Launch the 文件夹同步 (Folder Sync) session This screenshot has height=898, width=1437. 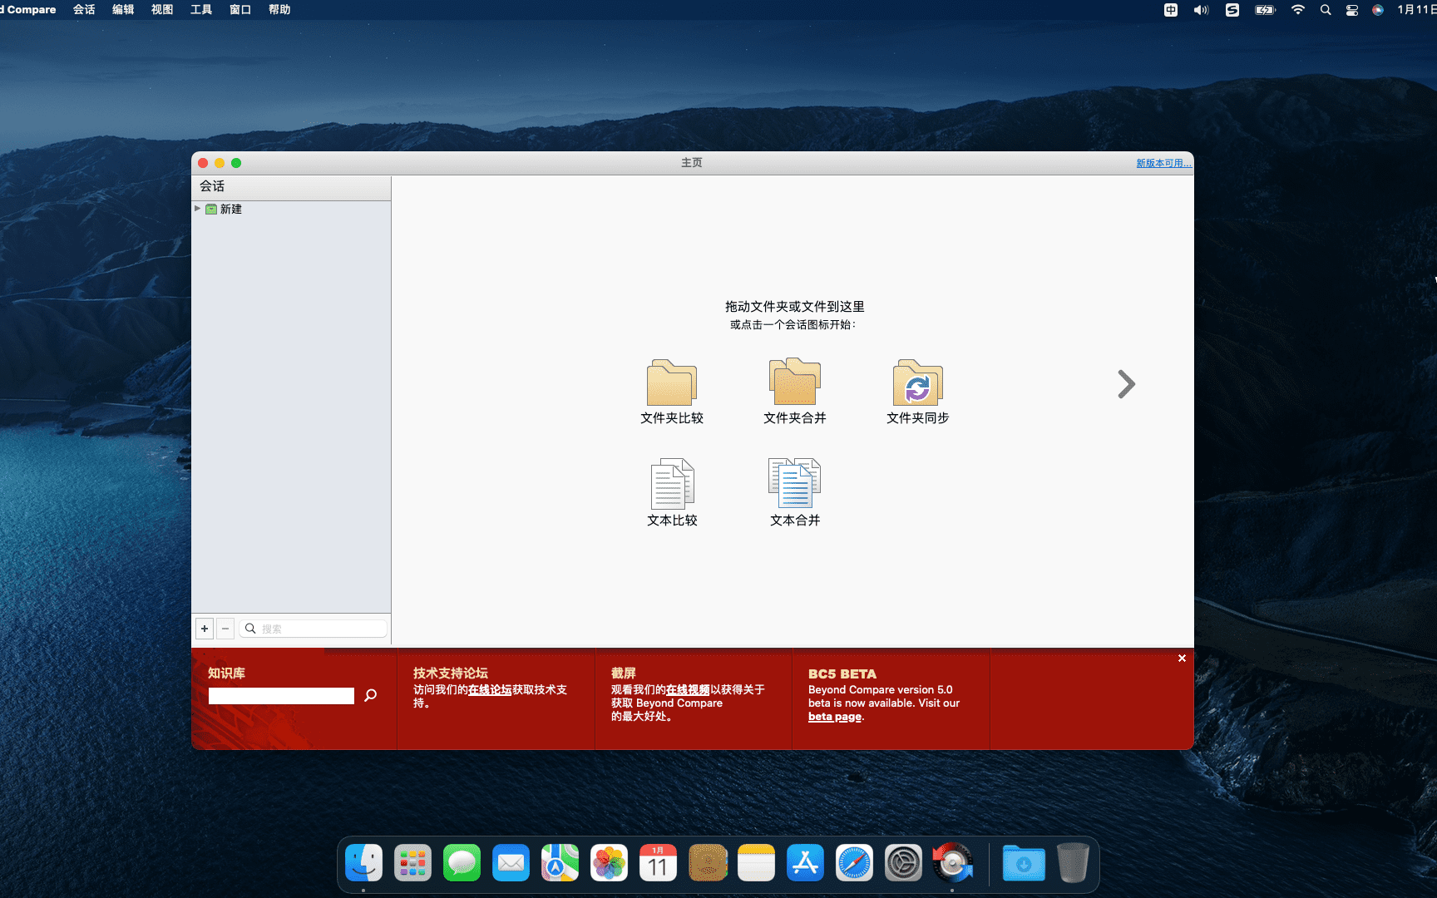916,391
